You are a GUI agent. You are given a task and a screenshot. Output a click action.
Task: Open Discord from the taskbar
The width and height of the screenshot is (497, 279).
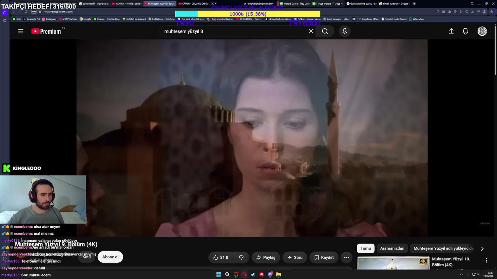click(x=270, y=274)
